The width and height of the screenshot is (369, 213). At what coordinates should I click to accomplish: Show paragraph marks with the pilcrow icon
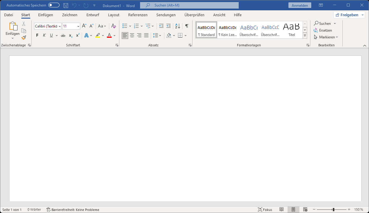[187, 26]
